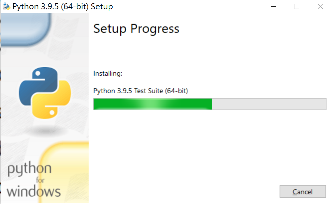
Task: Click the Python 3.9.5 Test Suite text
Action: click(x=141, y=91)
